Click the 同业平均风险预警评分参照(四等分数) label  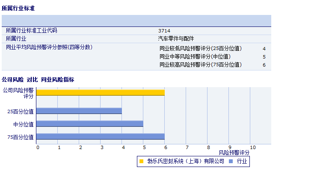pyautogui.click(x=49, y=47)
